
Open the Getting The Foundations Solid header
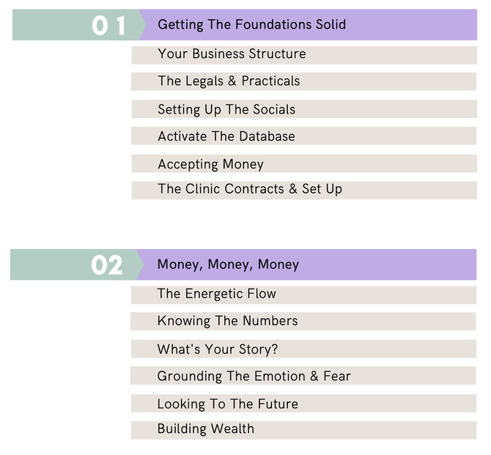[252, 25]
